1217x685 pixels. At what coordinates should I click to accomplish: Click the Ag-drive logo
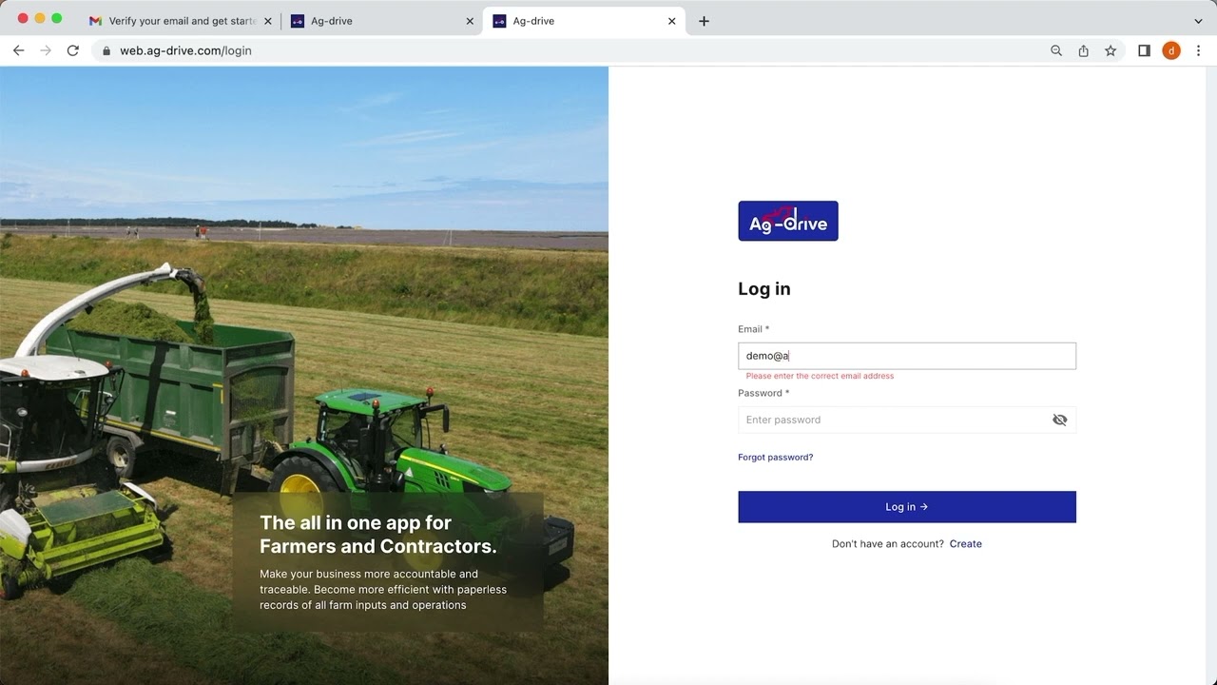pyautogui.click(x=788, y=221)
